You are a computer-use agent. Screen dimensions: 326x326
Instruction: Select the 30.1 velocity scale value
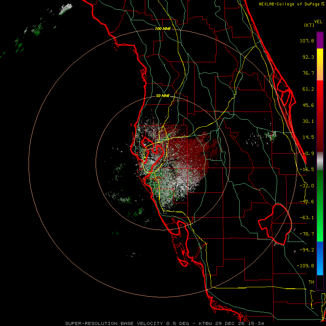[x=308, y=121]
